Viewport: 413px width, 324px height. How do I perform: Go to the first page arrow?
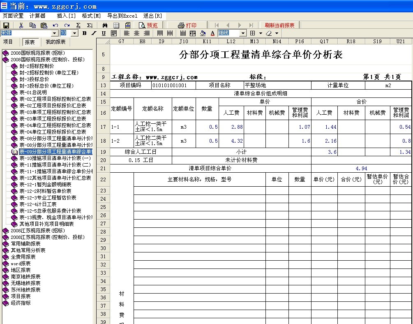[217, 25]
